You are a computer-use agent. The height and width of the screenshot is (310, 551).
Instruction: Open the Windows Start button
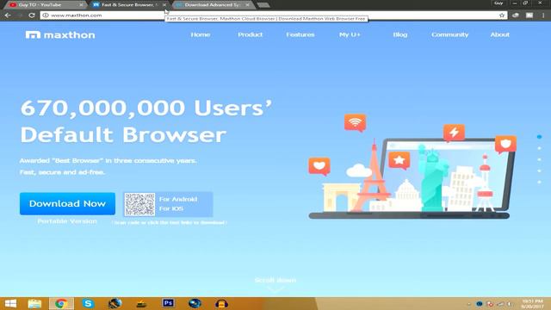(10, 303)
